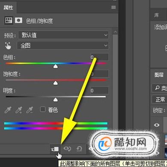Click the clip to layer icon
This screenshot has height=167, width=167.
[55, 149]
